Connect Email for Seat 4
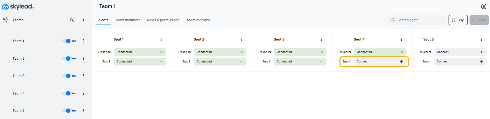This screenshot has height=119, width=490. click(380, 61)
